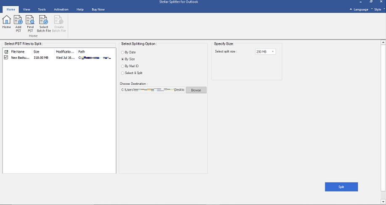Go to the Home ribbon icon
This screenshot has width=386, height=205.
tap(6, 22)
